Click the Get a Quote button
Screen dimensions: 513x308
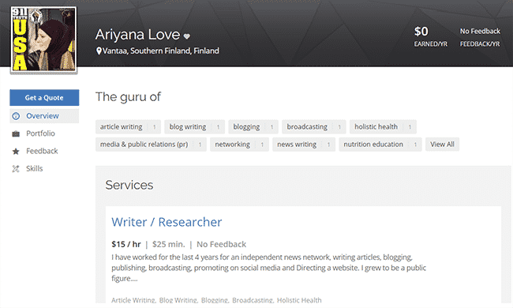pyautogui.click(x=44, y=98)
